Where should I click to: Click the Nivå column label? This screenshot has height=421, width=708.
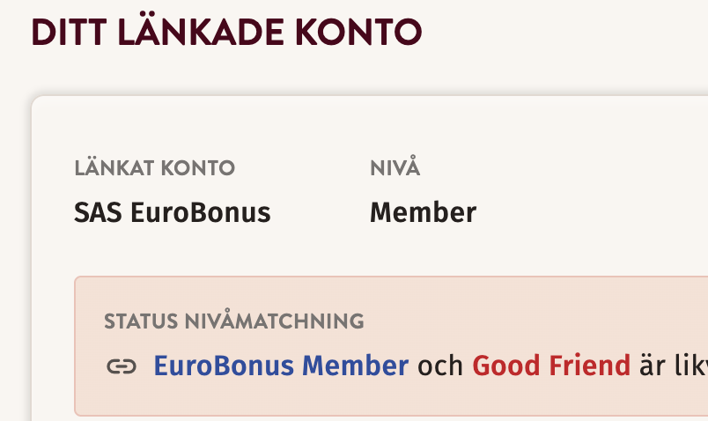pyautogui.click(x=395, y=167)
